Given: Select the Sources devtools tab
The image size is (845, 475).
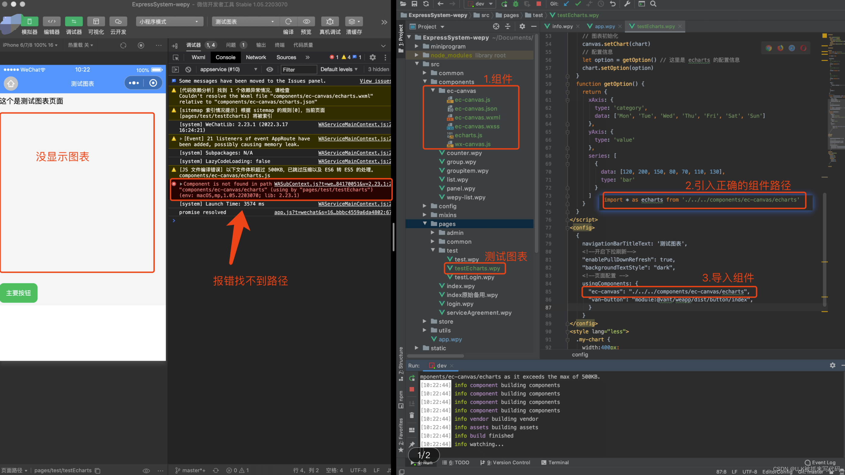Looking at the screenshot, I should (286, 57).
